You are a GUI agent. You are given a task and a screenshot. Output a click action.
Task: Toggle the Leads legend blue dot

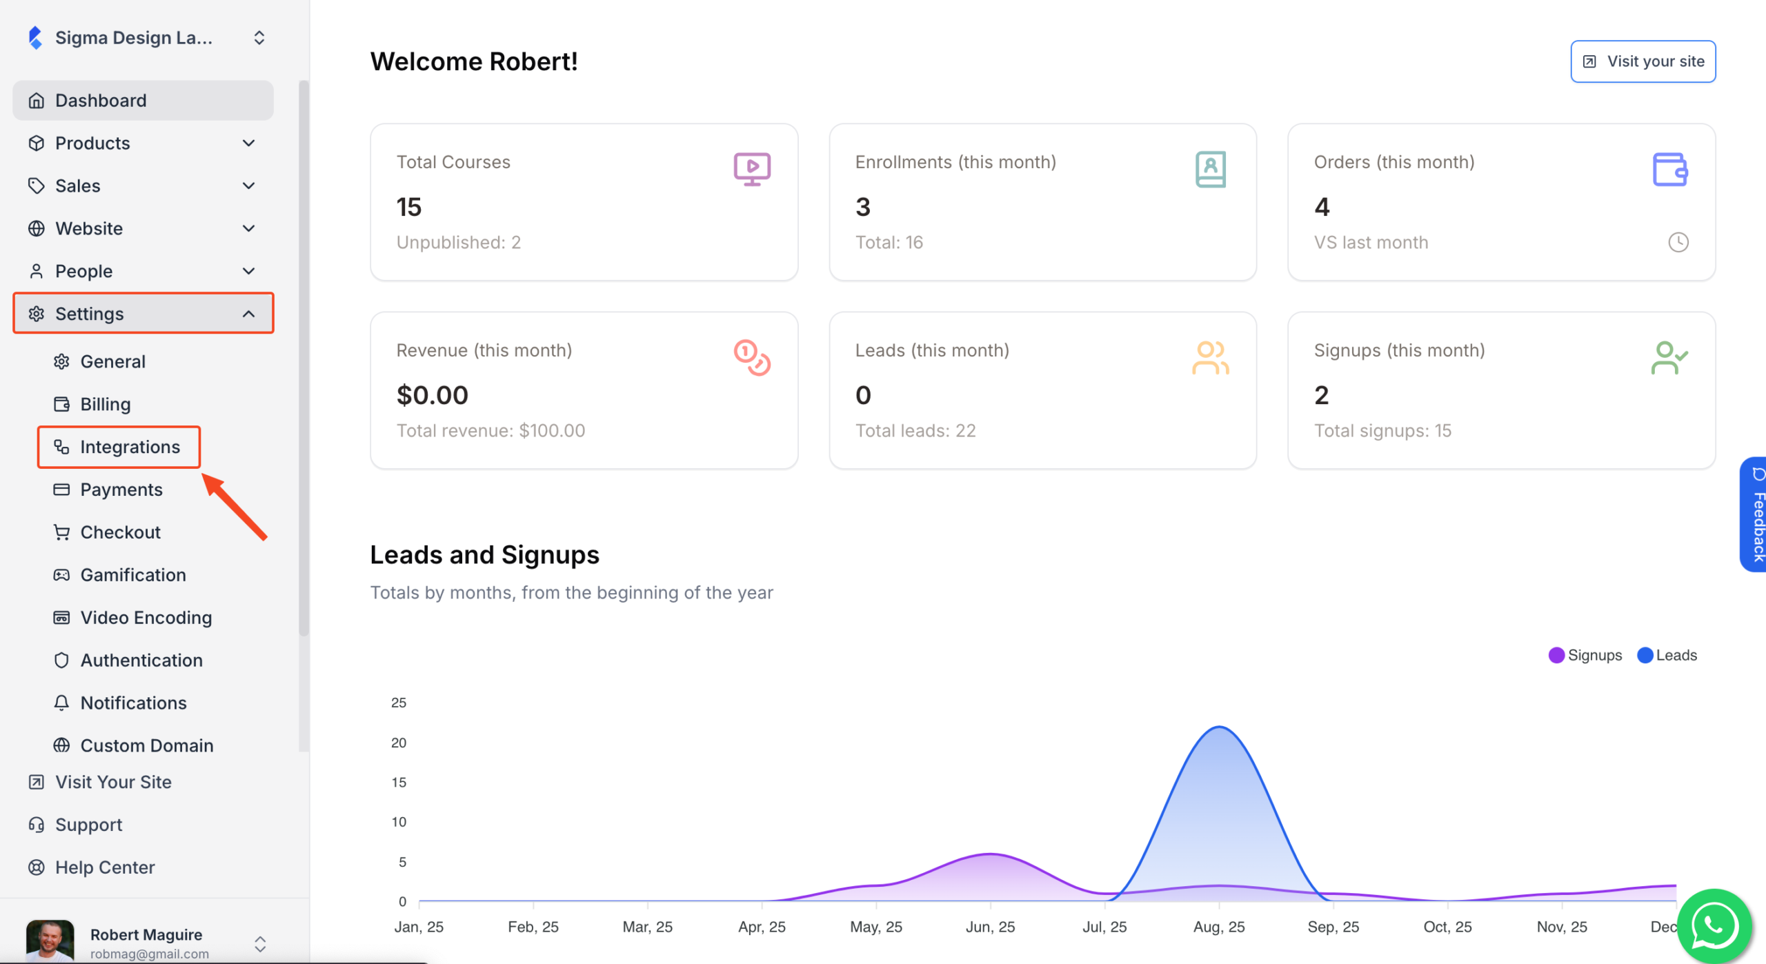click(x=1645, y=656)
